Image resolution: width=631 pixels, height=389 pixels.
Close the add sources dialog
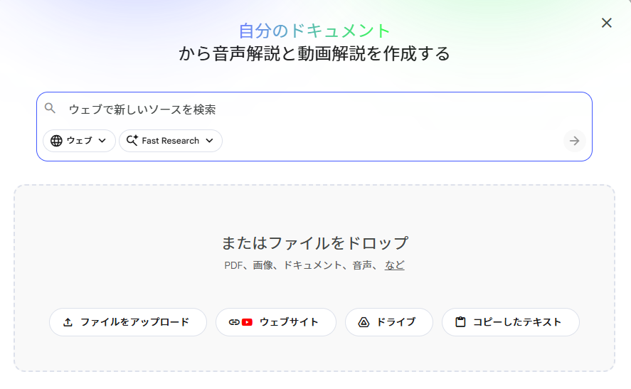606,23
